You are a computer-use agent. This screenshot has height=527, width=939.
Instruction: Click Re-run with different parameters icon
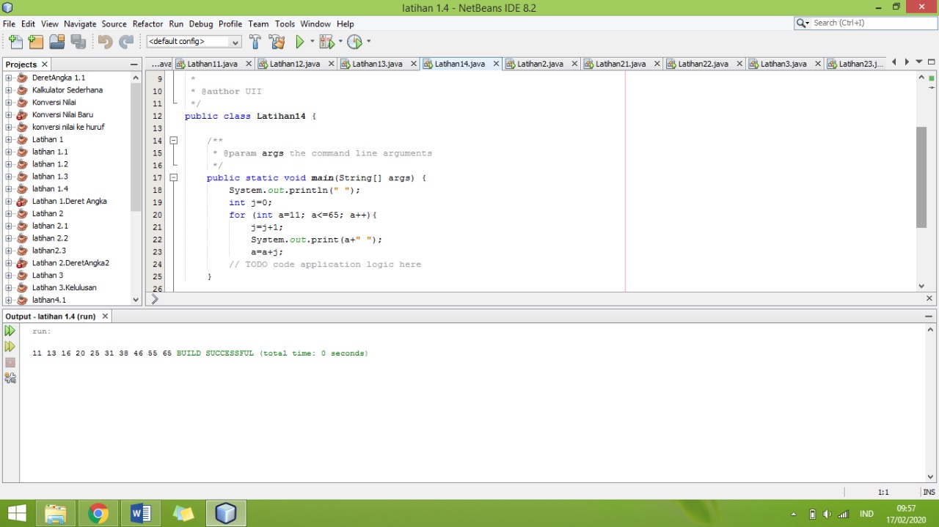pyautogui.click(x=10, y=346)
